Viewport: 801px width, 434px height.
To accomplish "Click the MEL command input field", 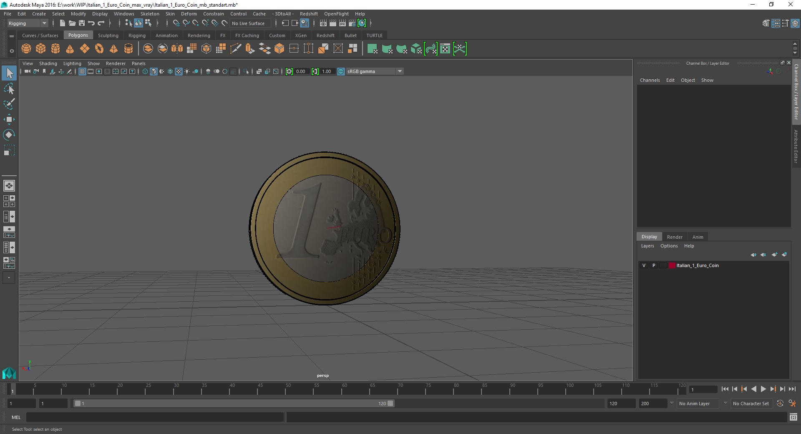I will tap(155, 417).
